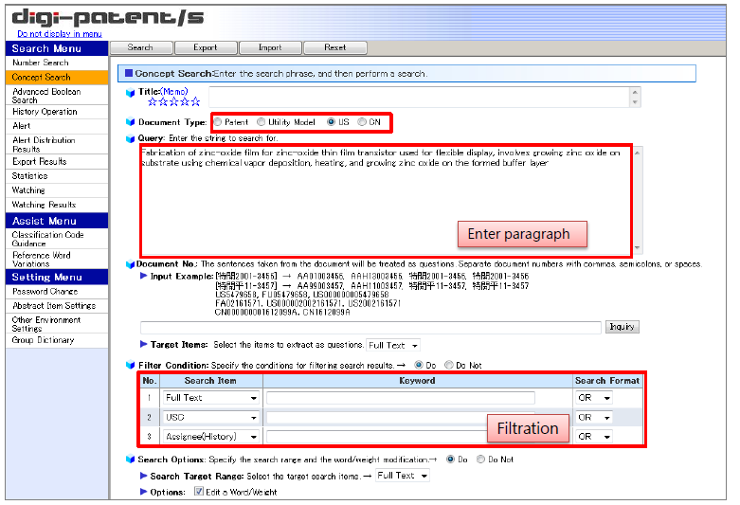Screen dimensions: 740x505
Task: Open History Operation menu item
Action: click(x=57, y=112)
